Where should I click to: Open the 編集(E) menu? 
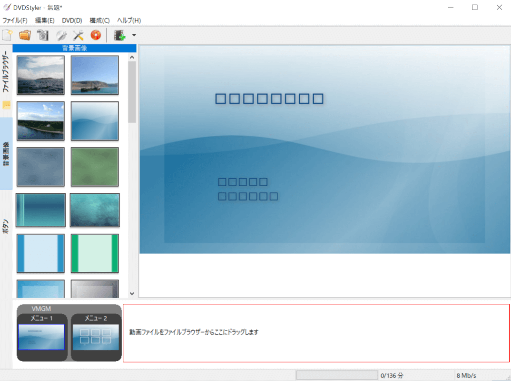45,20
